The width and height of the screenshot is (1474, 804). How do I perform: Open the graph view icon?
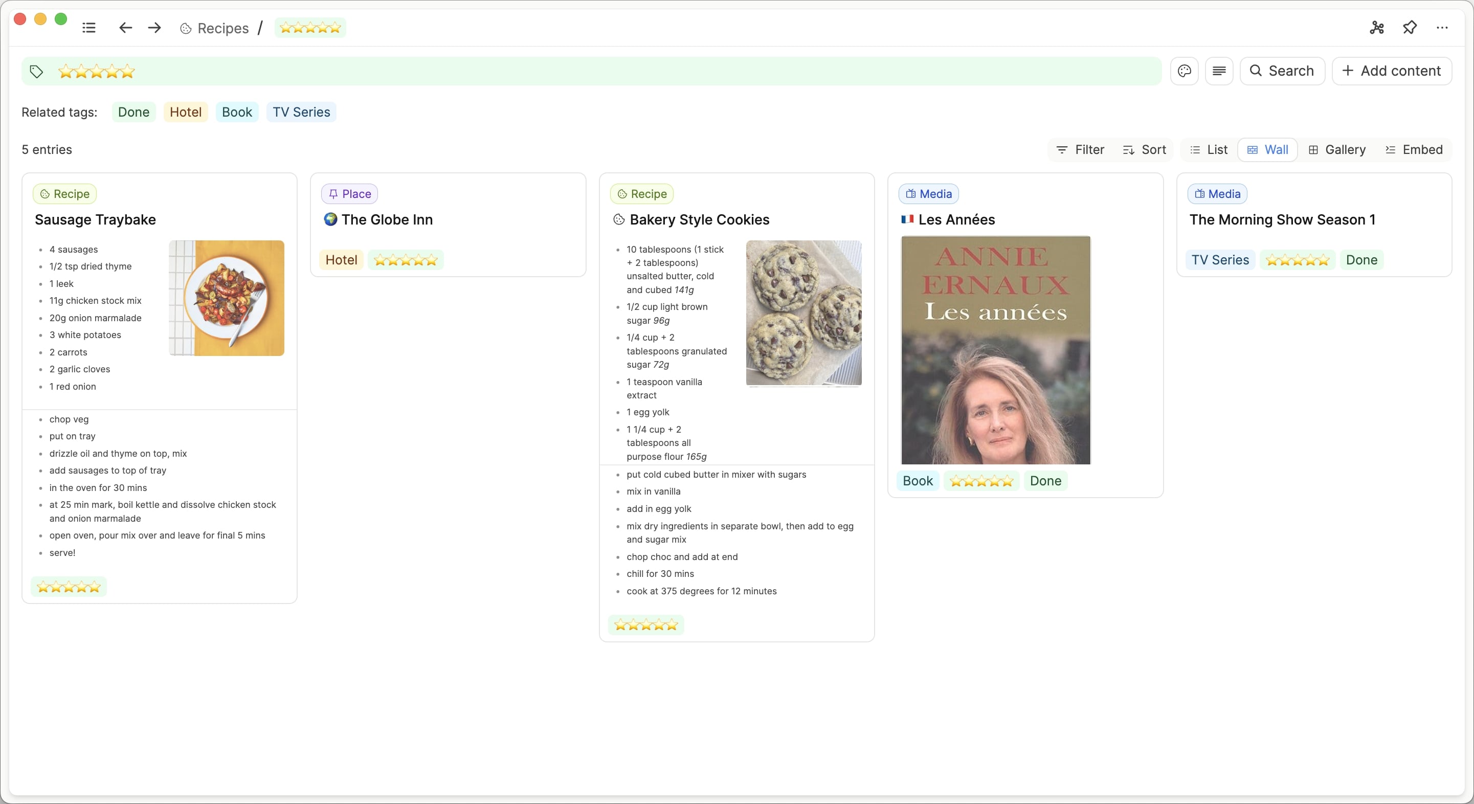(1377, 28)
